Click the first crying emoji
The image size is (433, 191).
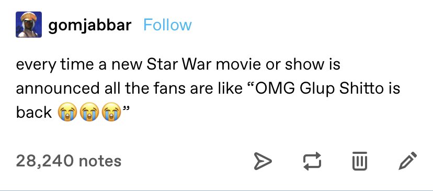pyautogui.click(x=67, y=112)
